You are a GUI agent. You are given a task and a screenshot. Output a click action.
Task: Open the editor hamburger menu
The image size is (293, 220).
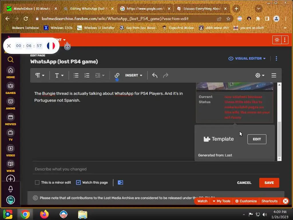[x=274, y=75]
